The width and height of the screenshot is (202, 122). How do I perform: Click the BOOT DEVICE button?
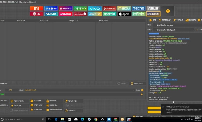pyautogui.click(x=137, y=83)
